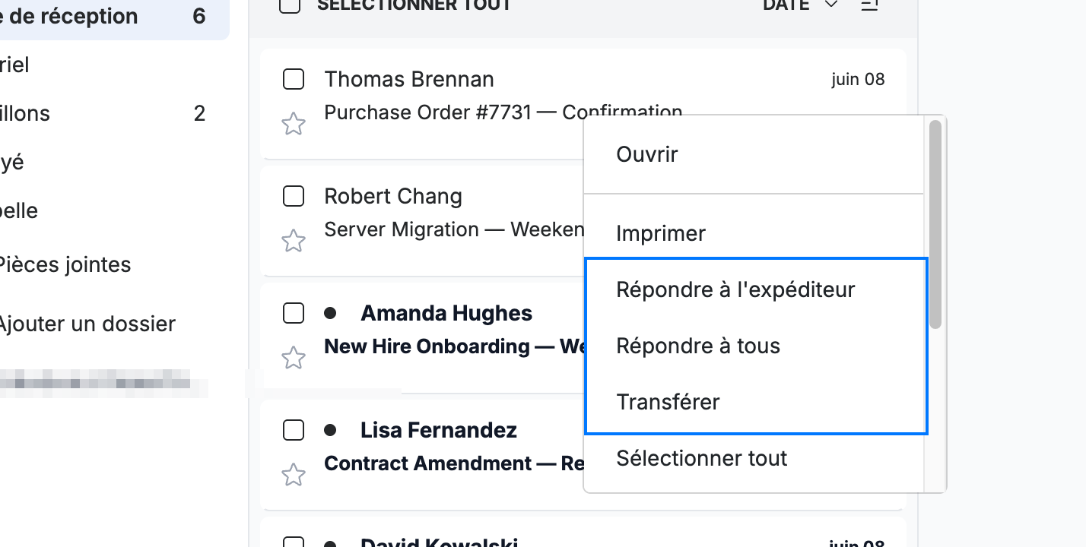The image size is (1086, 547).
Task: Click Ajouter un dossier link
Action: (86, 324)
